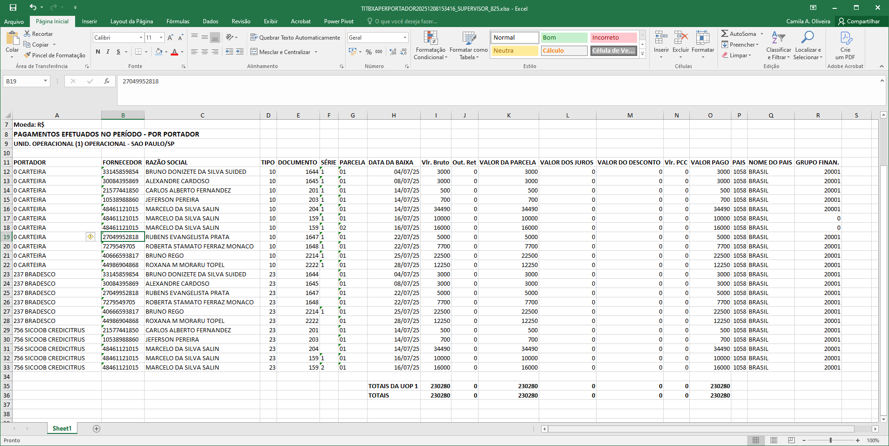Click the zoom slider handle
The height and width of the screenshot is (446, 889).
(831, 440)
